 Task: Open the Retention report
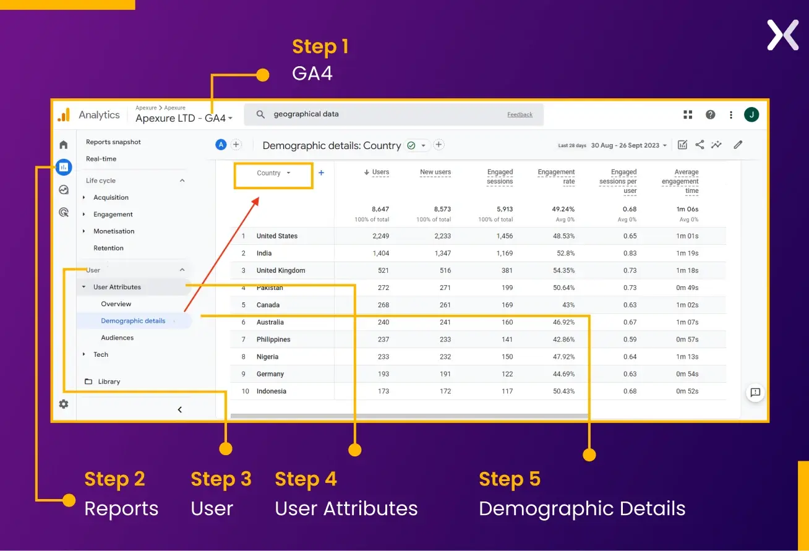[108, 248]
